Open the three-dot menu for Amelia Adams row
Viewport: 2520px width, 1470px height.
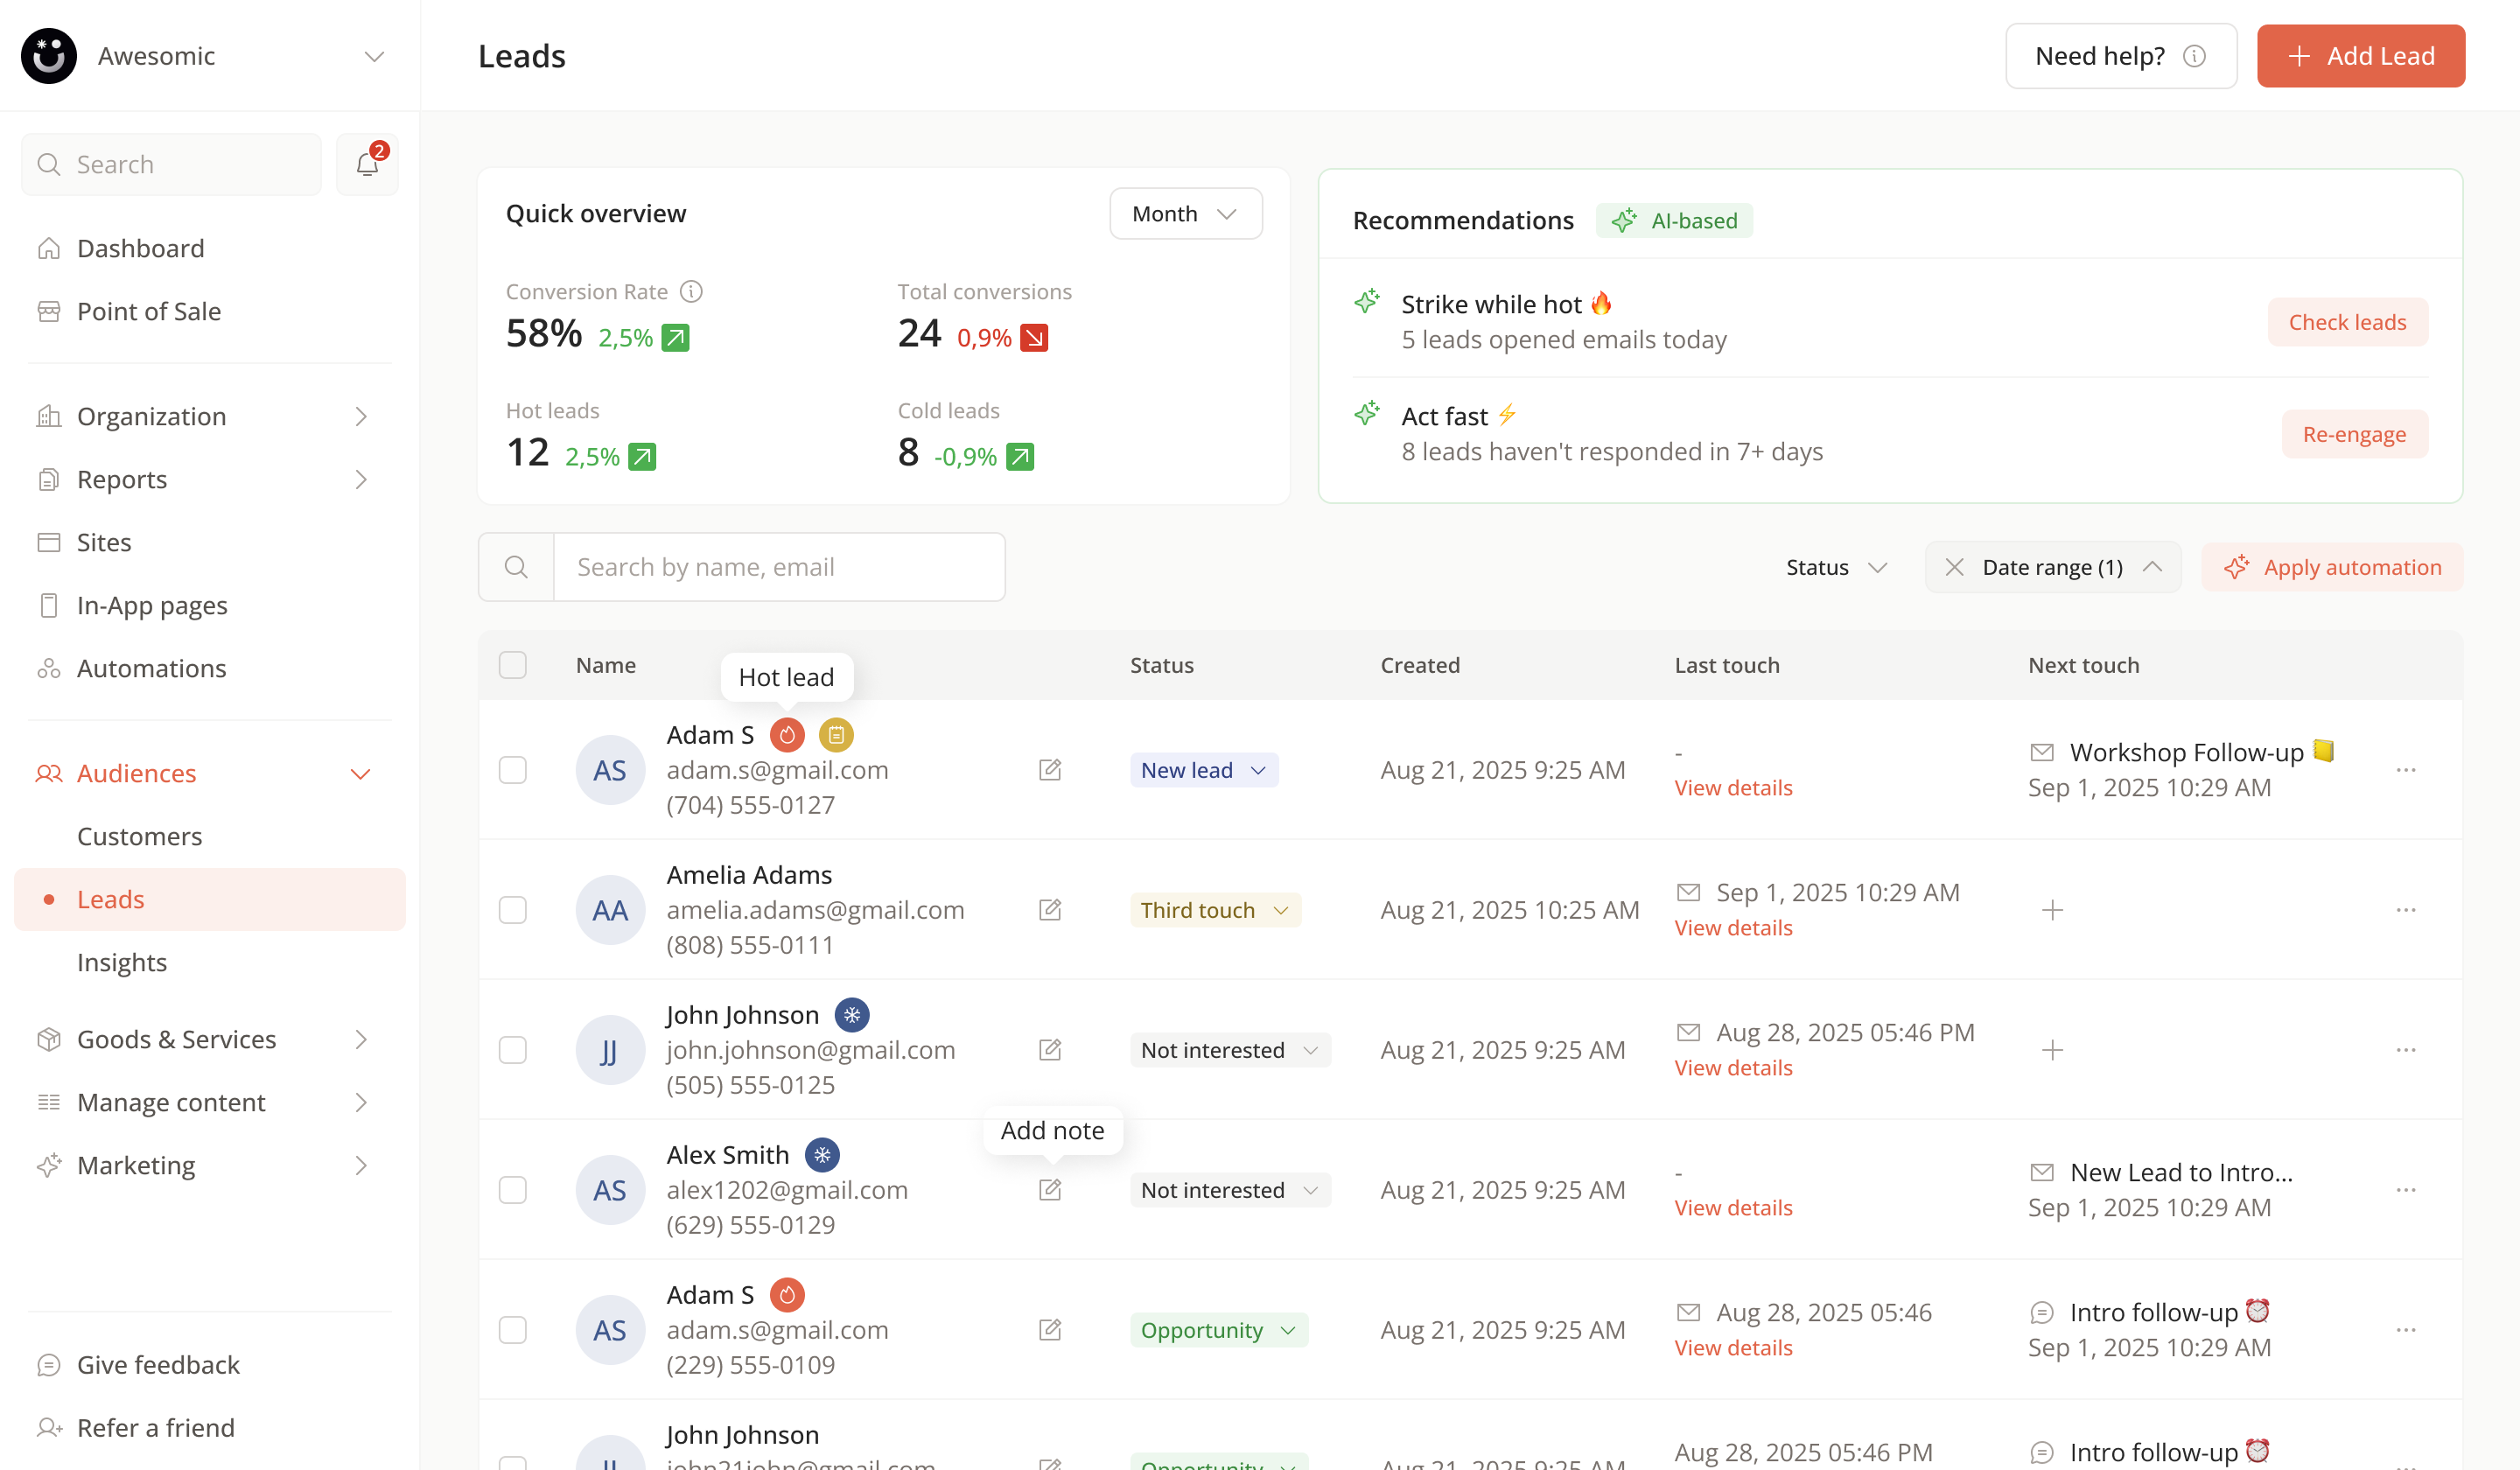click(2406, 910)
